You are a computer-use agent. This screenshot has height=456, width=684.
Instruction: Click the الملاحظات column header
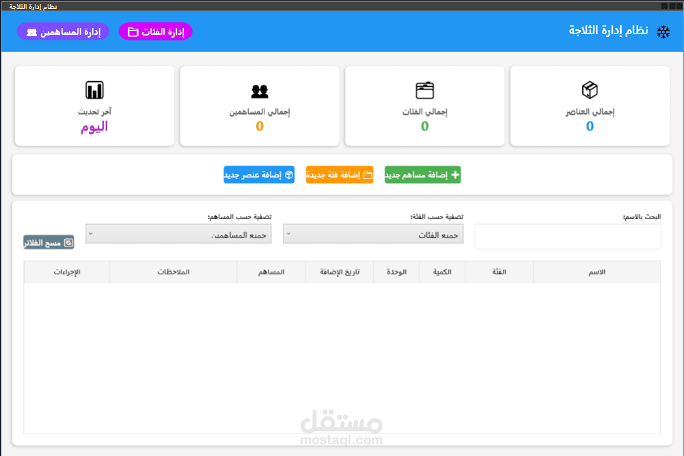(x=173, y=272)
